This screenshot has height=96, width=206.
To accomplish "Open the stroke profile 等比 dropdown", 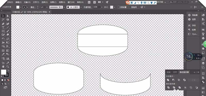I will click(x=64, y=7).
